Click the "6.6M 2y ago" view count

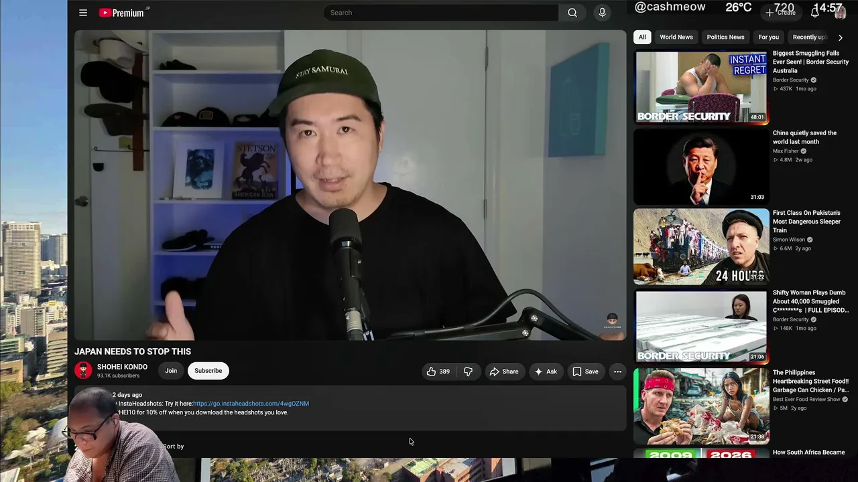click(x=792, y=248)
